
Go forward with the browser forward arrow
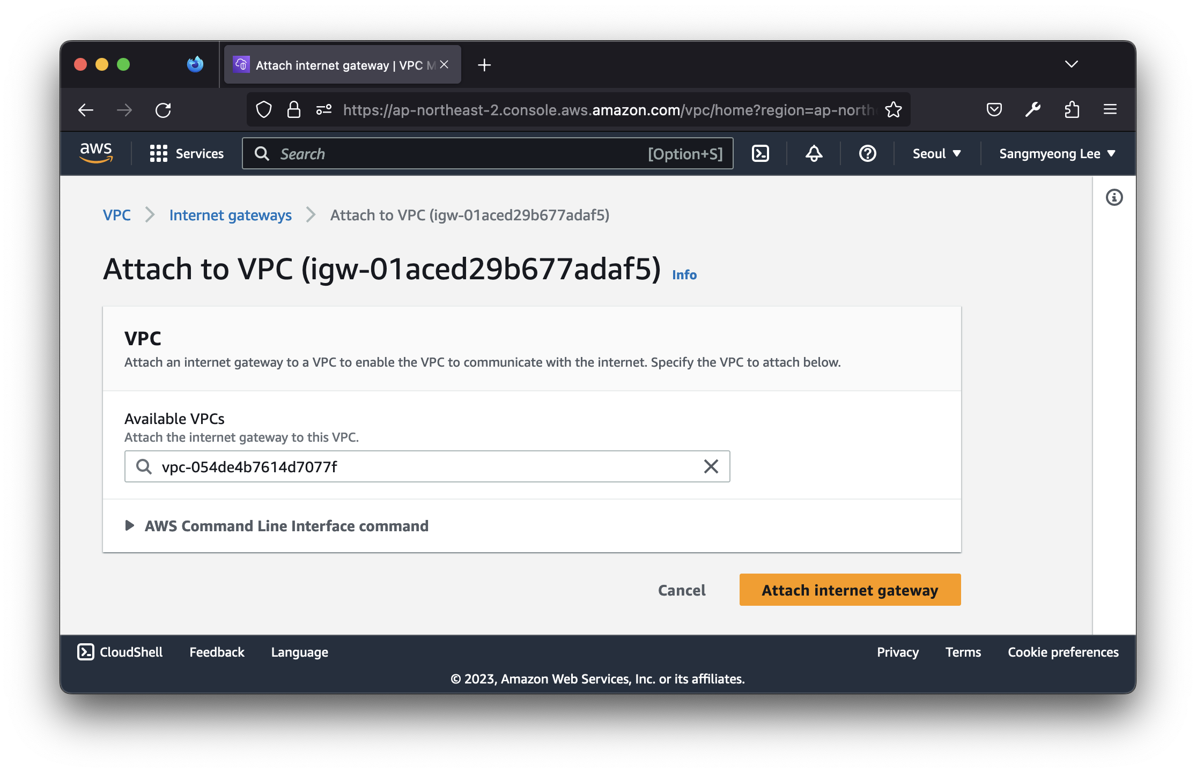(124, 110)
